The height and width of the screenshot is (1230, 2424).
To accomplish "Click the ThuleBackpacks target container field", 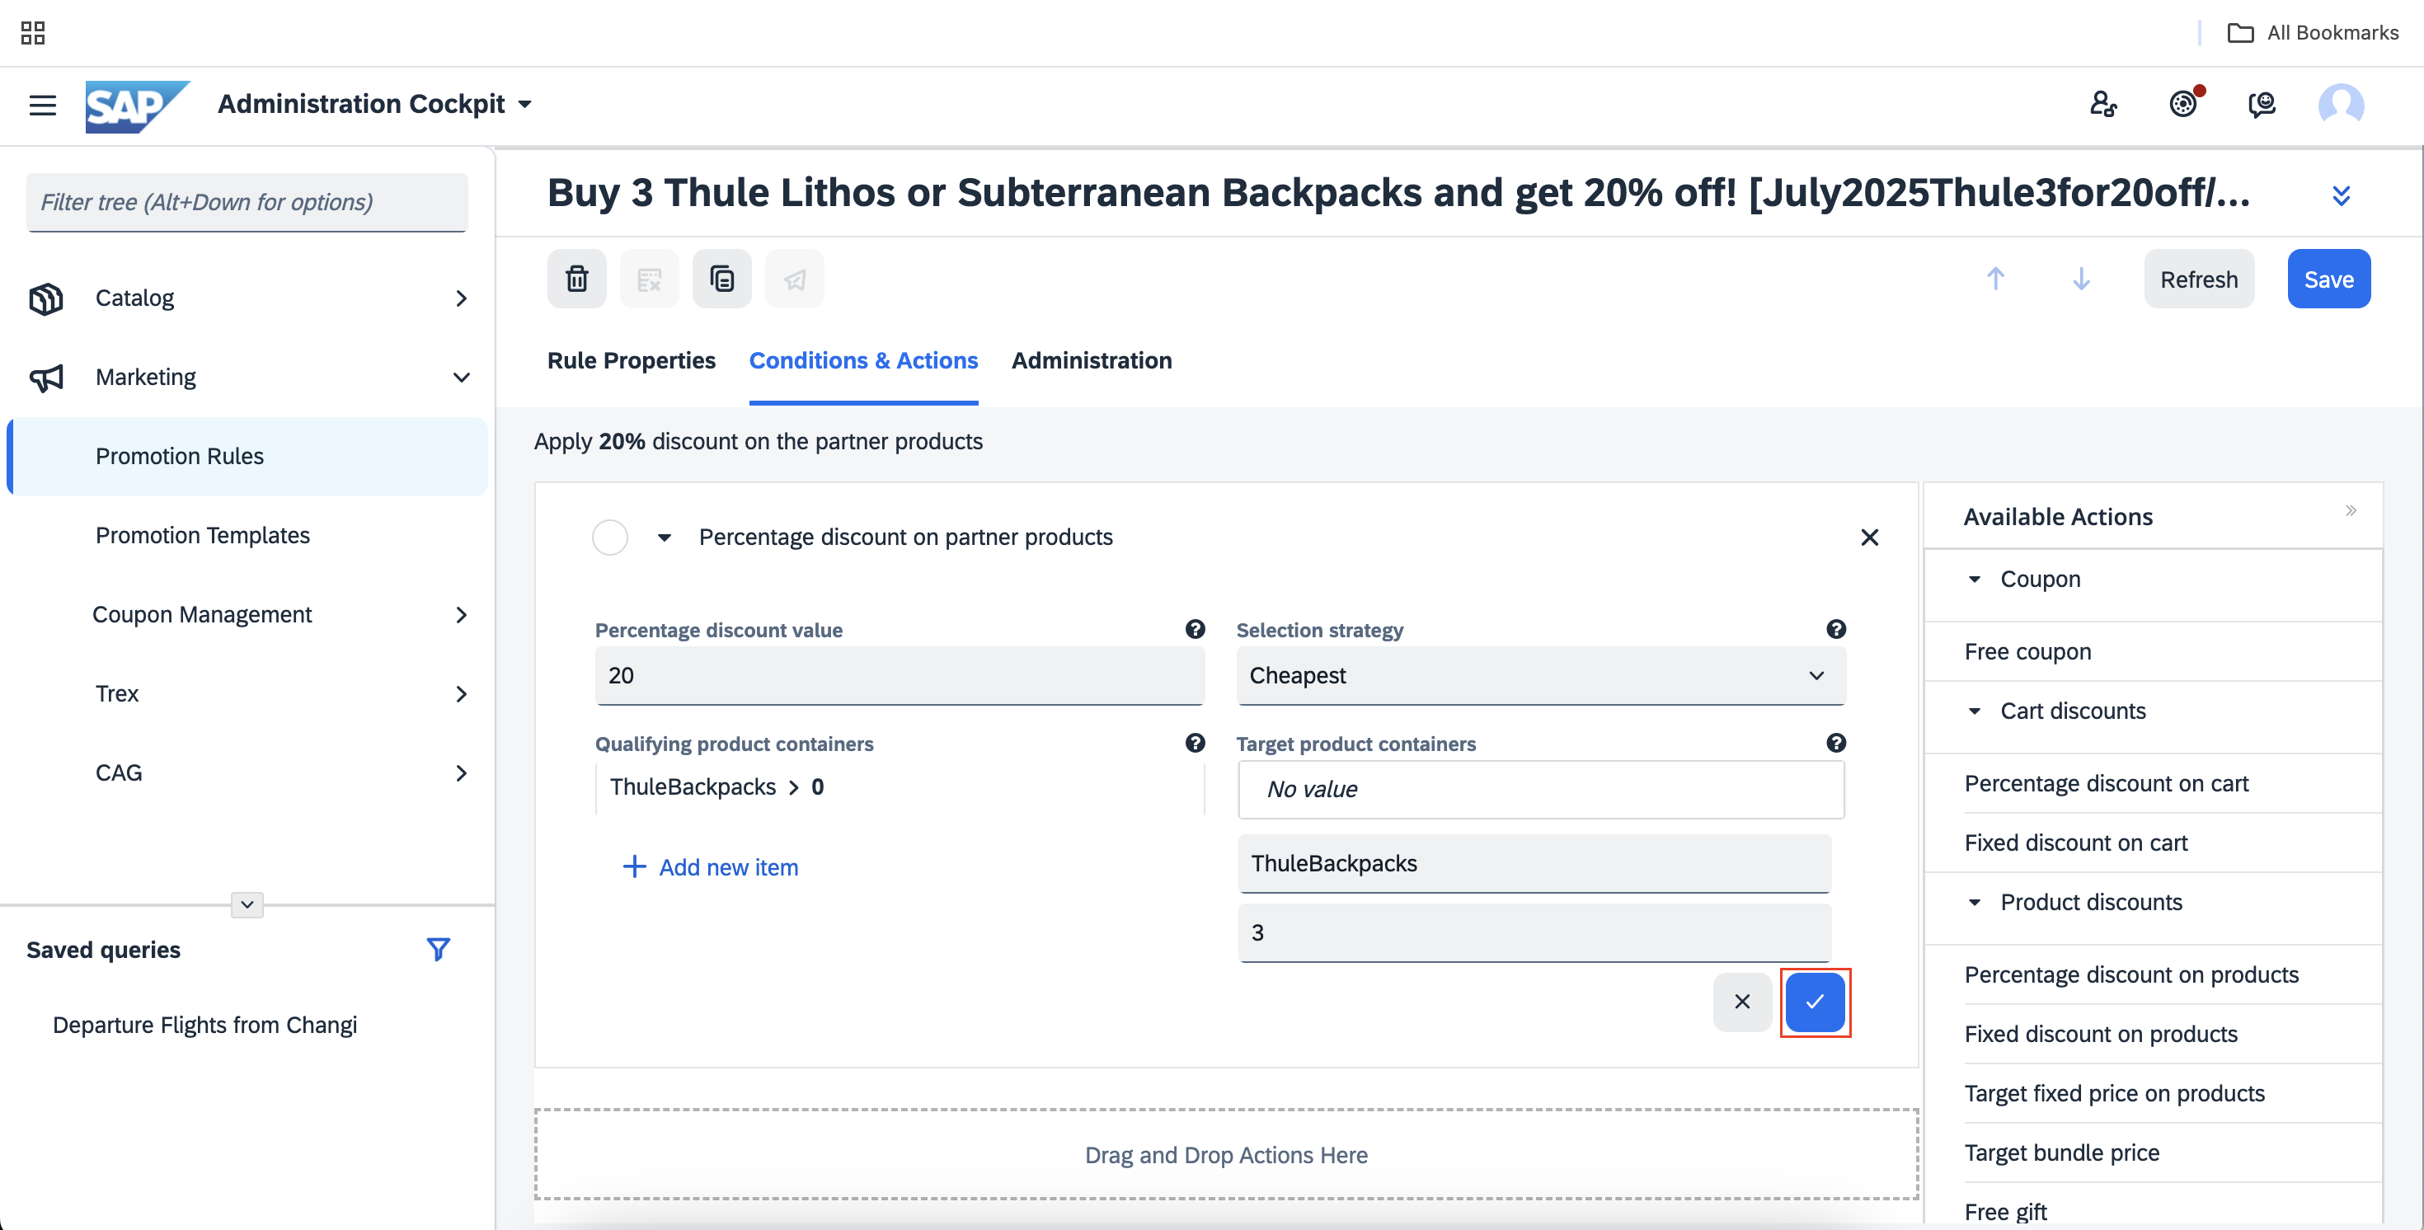I will (x=1534, y=863).
